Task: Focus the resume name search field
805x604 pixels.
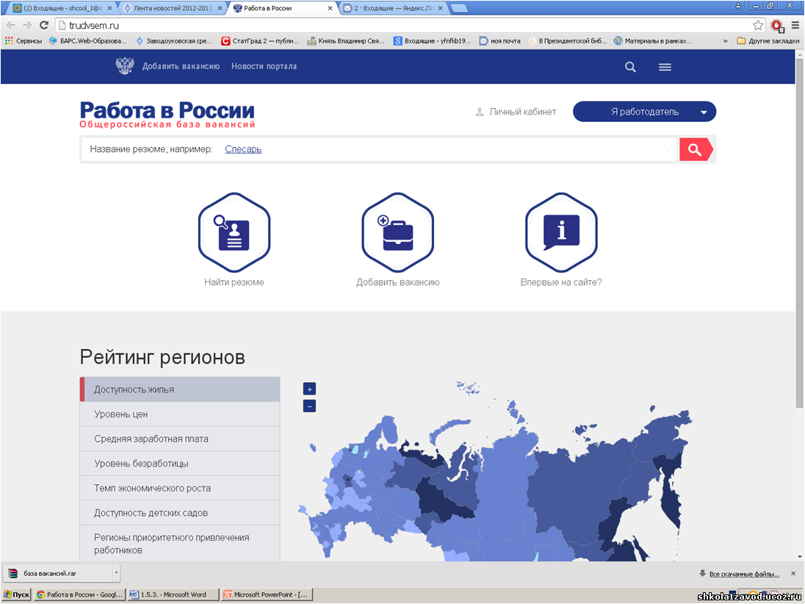Action: pyautogui.click(x=379, y=149)
